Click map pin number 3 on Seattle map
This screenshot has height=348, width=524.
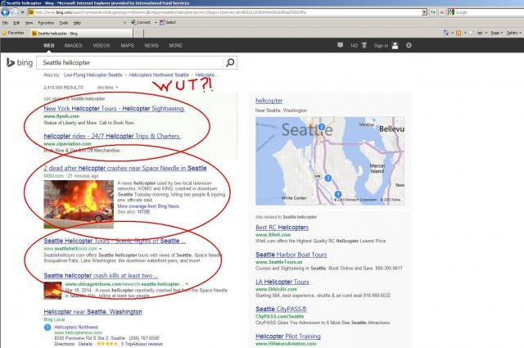click(x=327, y=179)
